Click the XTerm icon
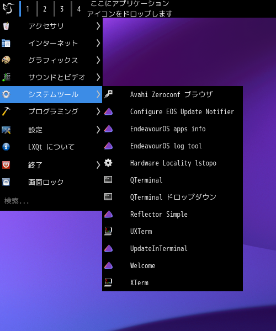276x331 pixels. coord(108,282)
